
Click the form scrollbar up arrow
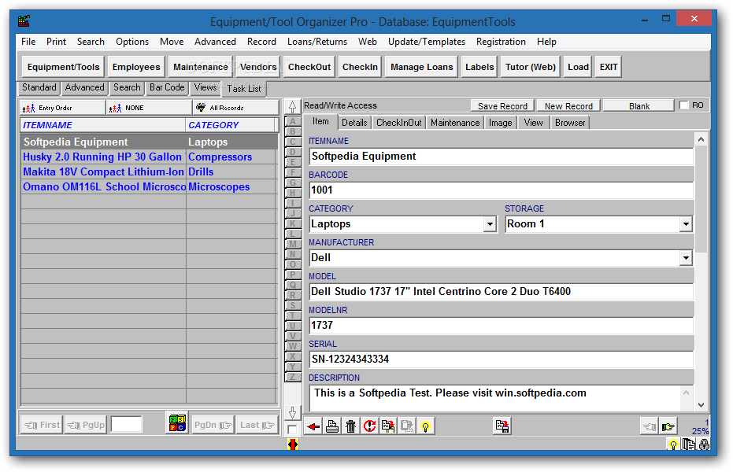pos(701,139)
